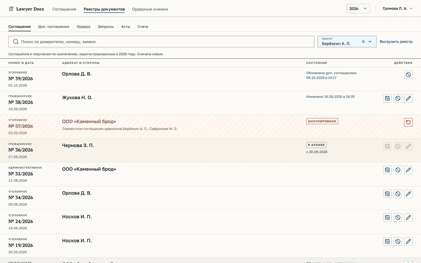Viewport: 421px width, 263px height.
Task: Click client name Жукова Н. О.
Action: [x=77, y=98]
